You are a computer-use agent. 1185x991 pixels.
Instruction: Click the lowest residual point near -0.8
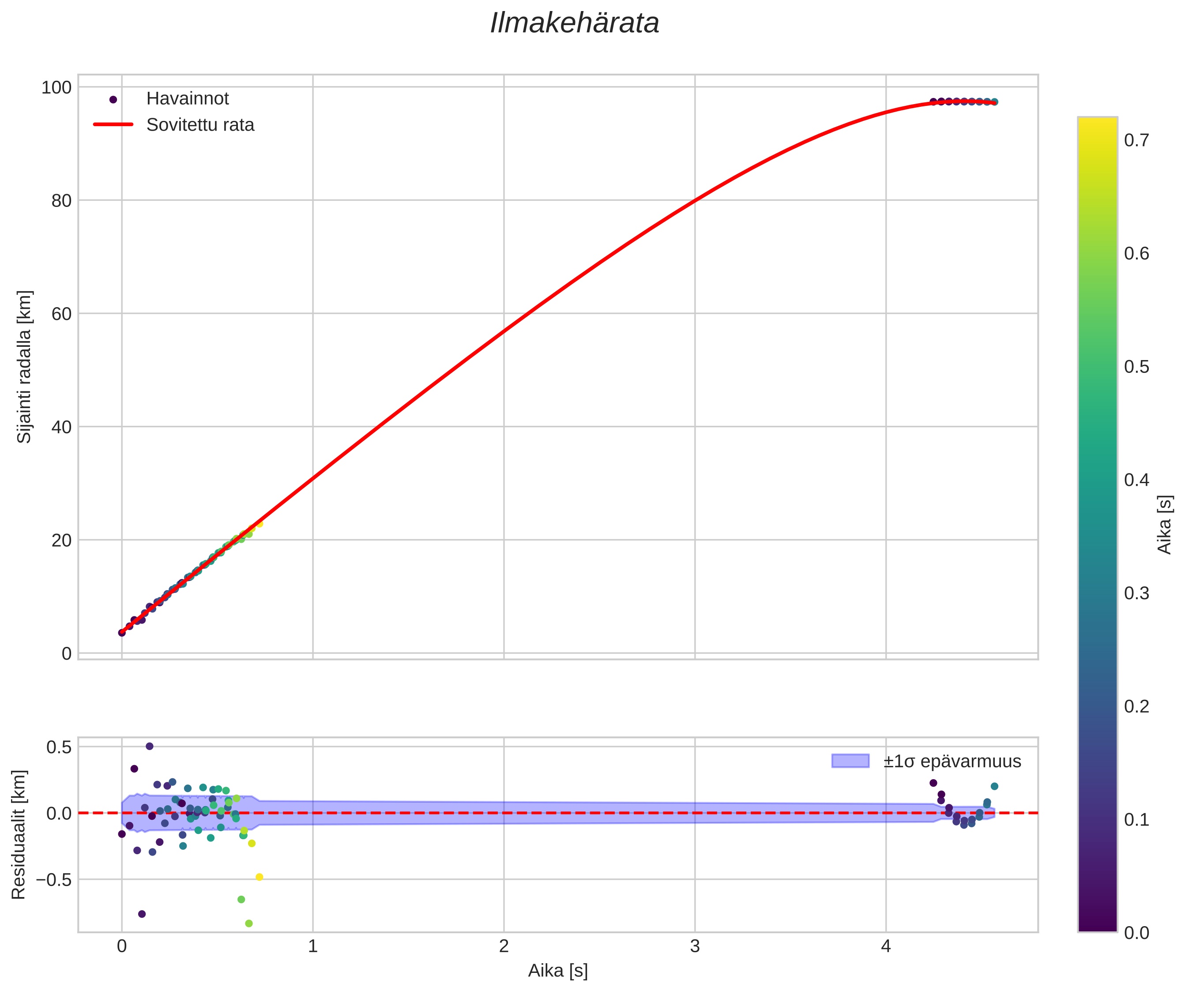pyautogui.click(x=249, y=923)
